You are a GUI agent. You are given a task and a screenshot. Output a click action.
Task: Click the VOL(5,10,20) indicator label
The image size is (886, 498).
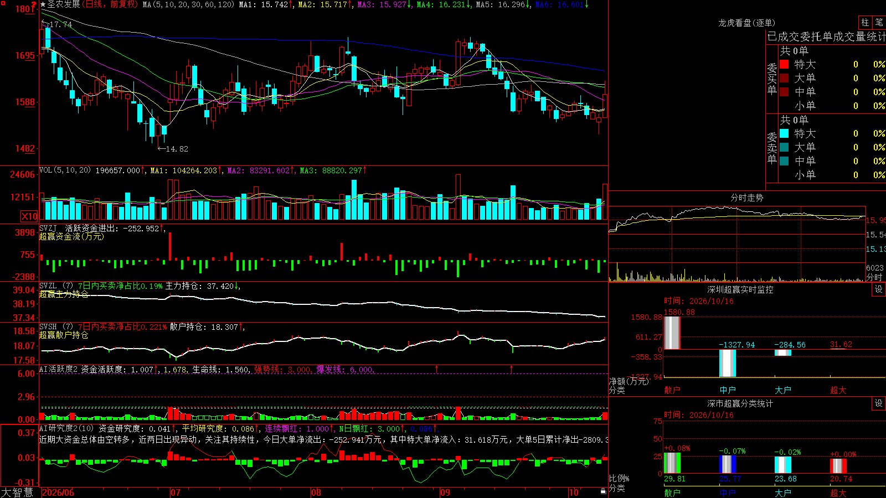click(65, 170)
